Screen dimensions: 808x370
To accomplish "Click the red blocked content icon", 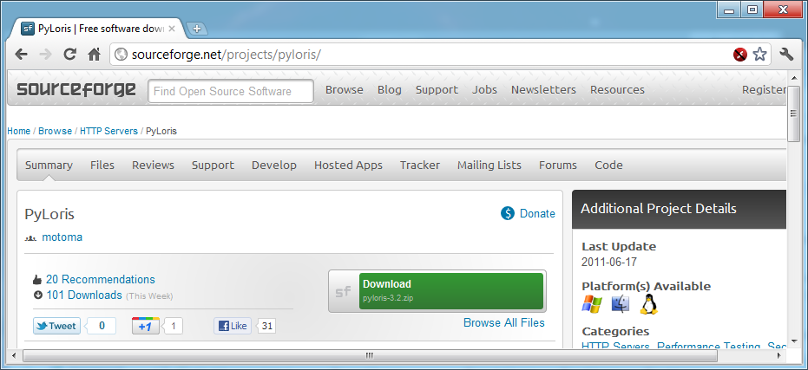I will pos(740,54).
